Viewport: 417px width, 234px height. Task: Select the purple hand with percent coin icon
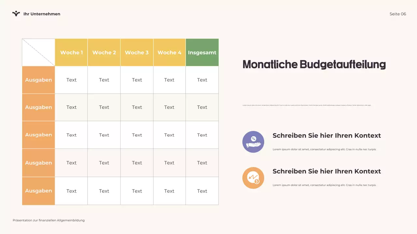coord(253,142)
